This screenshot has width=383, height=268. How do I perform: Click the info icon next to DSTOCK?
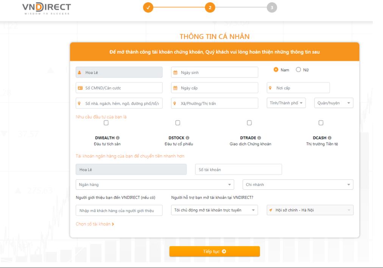point(187,138)
